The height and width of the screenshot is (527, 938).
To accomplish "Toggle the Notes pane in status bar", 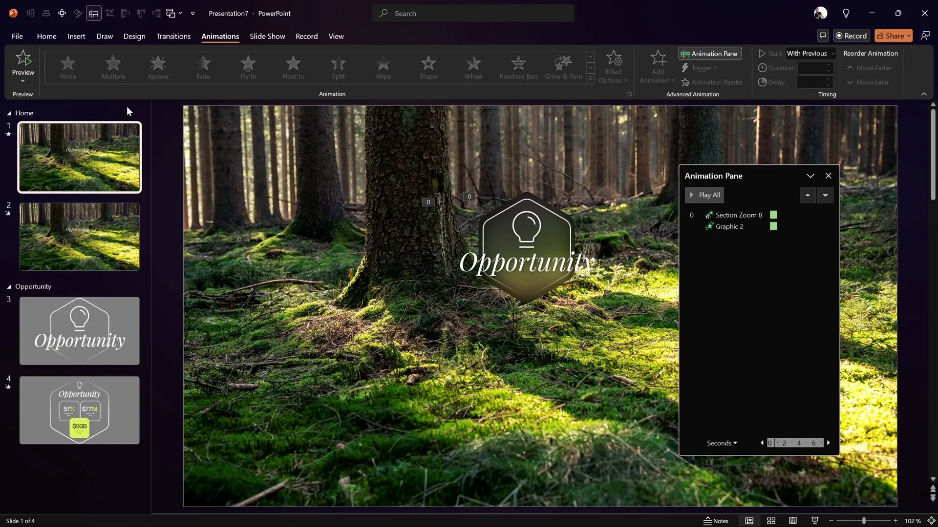I will coord(716,521).
